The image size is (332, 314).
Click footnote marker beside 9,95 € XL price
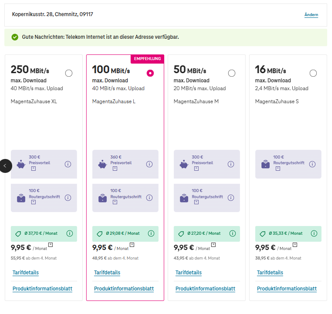pyautogui.click(x=51, y=245)
